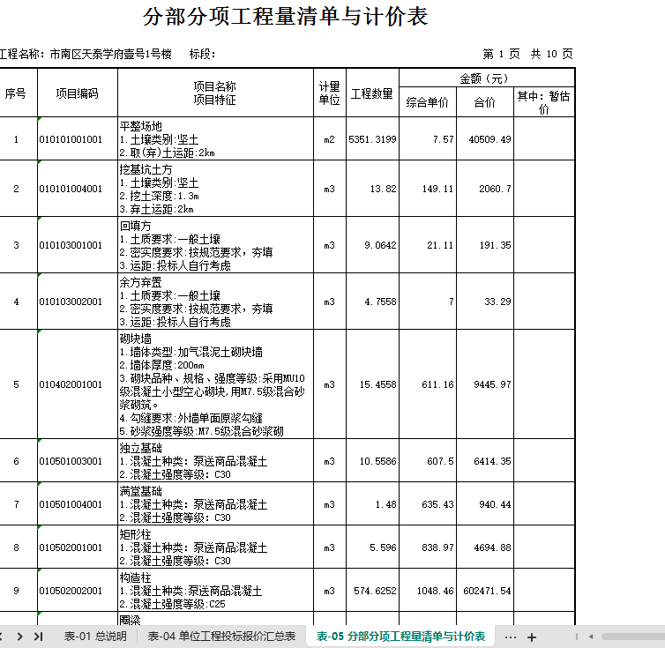Select the 表-05 分部分项工程量清单与计价表 tab

click(400, 637)
